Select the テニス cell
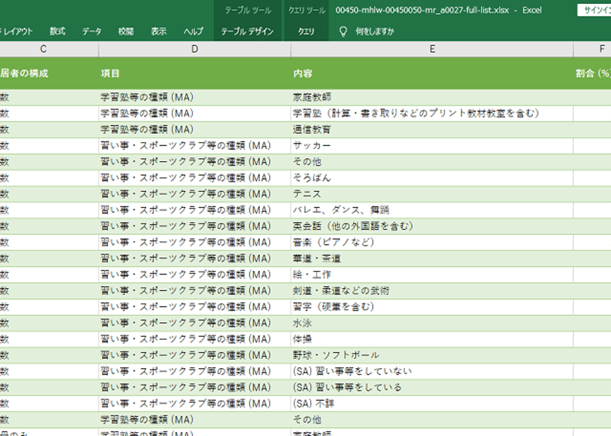Viewport: 611px width, 436px height. (432, 194)
